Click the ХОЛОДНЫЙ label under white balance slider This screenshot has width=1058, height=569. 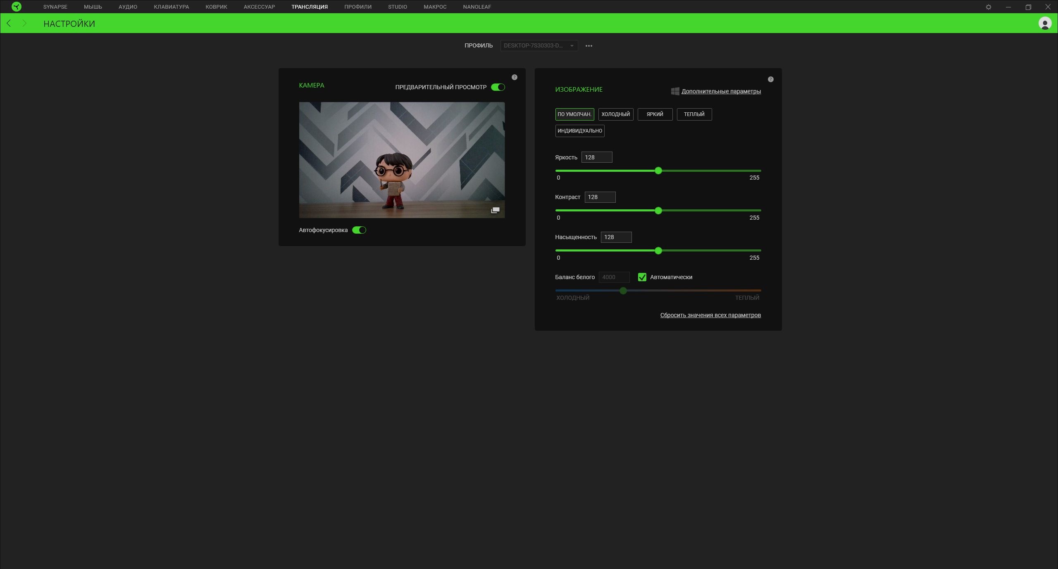point(573,298)
